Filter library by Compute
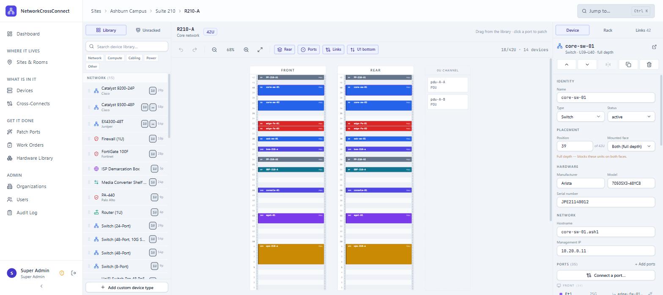This screenshot has height=295, width=663. click(115, 58)
